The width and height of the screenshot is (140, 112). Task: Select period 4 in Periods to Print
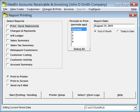coord(79,42)
